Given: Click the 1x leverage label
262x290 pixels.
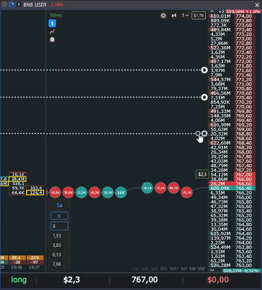Looking at the screenshot, I should click(60, 205).
